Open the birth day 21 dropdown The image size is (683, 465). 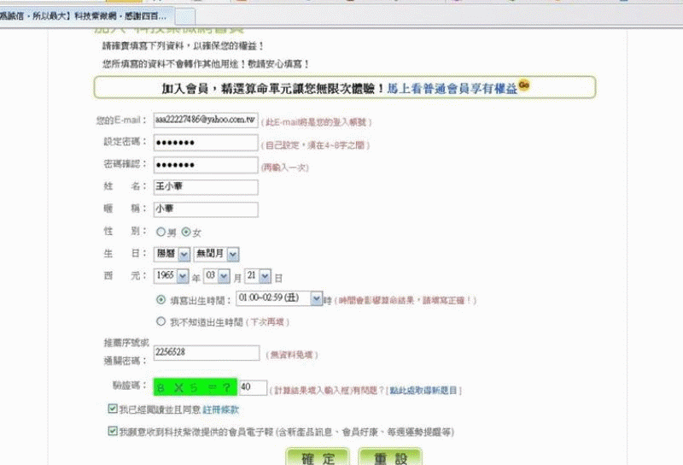pos(258,276)
